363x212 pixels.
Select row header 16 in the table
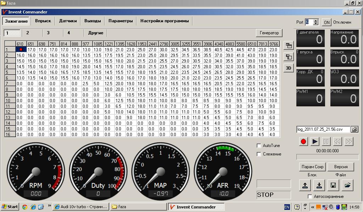tap(10, 135)
